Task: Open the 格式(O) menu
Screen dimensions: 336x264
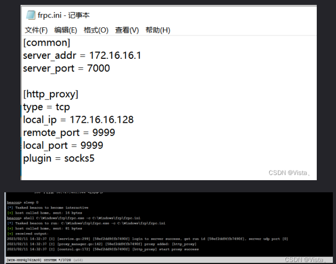Action: point(96,30)
